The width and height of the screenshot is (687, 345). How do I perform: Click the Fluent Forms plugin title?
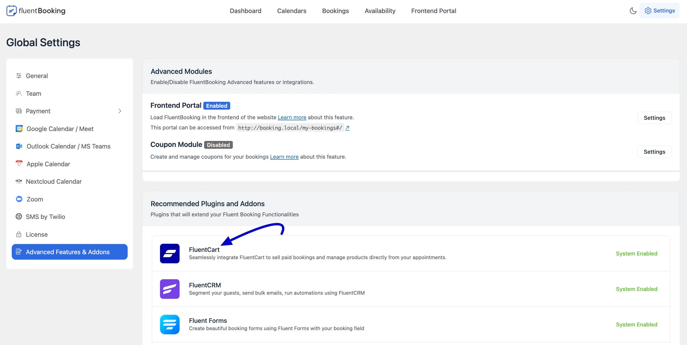(x=208, y=320)
